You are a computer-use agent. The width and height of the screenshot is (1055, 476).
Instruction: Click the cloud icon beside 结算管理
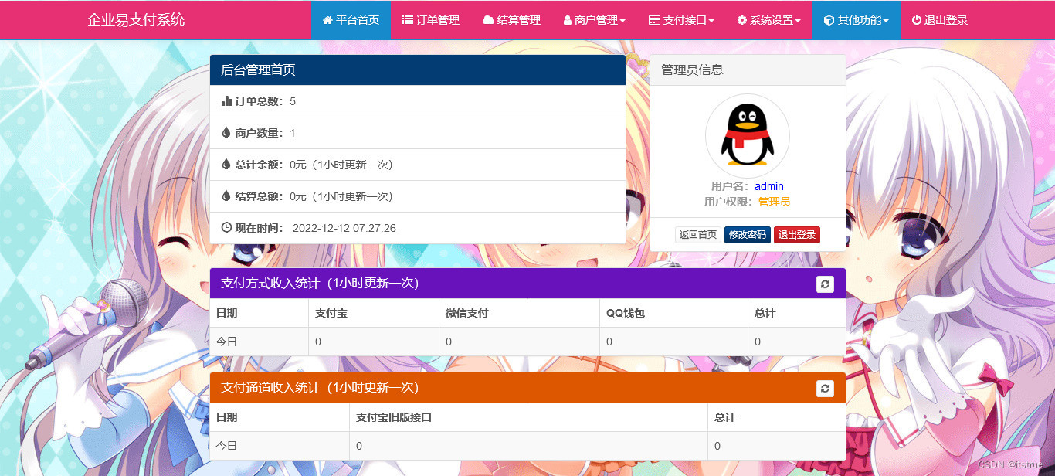pos(488,20)
